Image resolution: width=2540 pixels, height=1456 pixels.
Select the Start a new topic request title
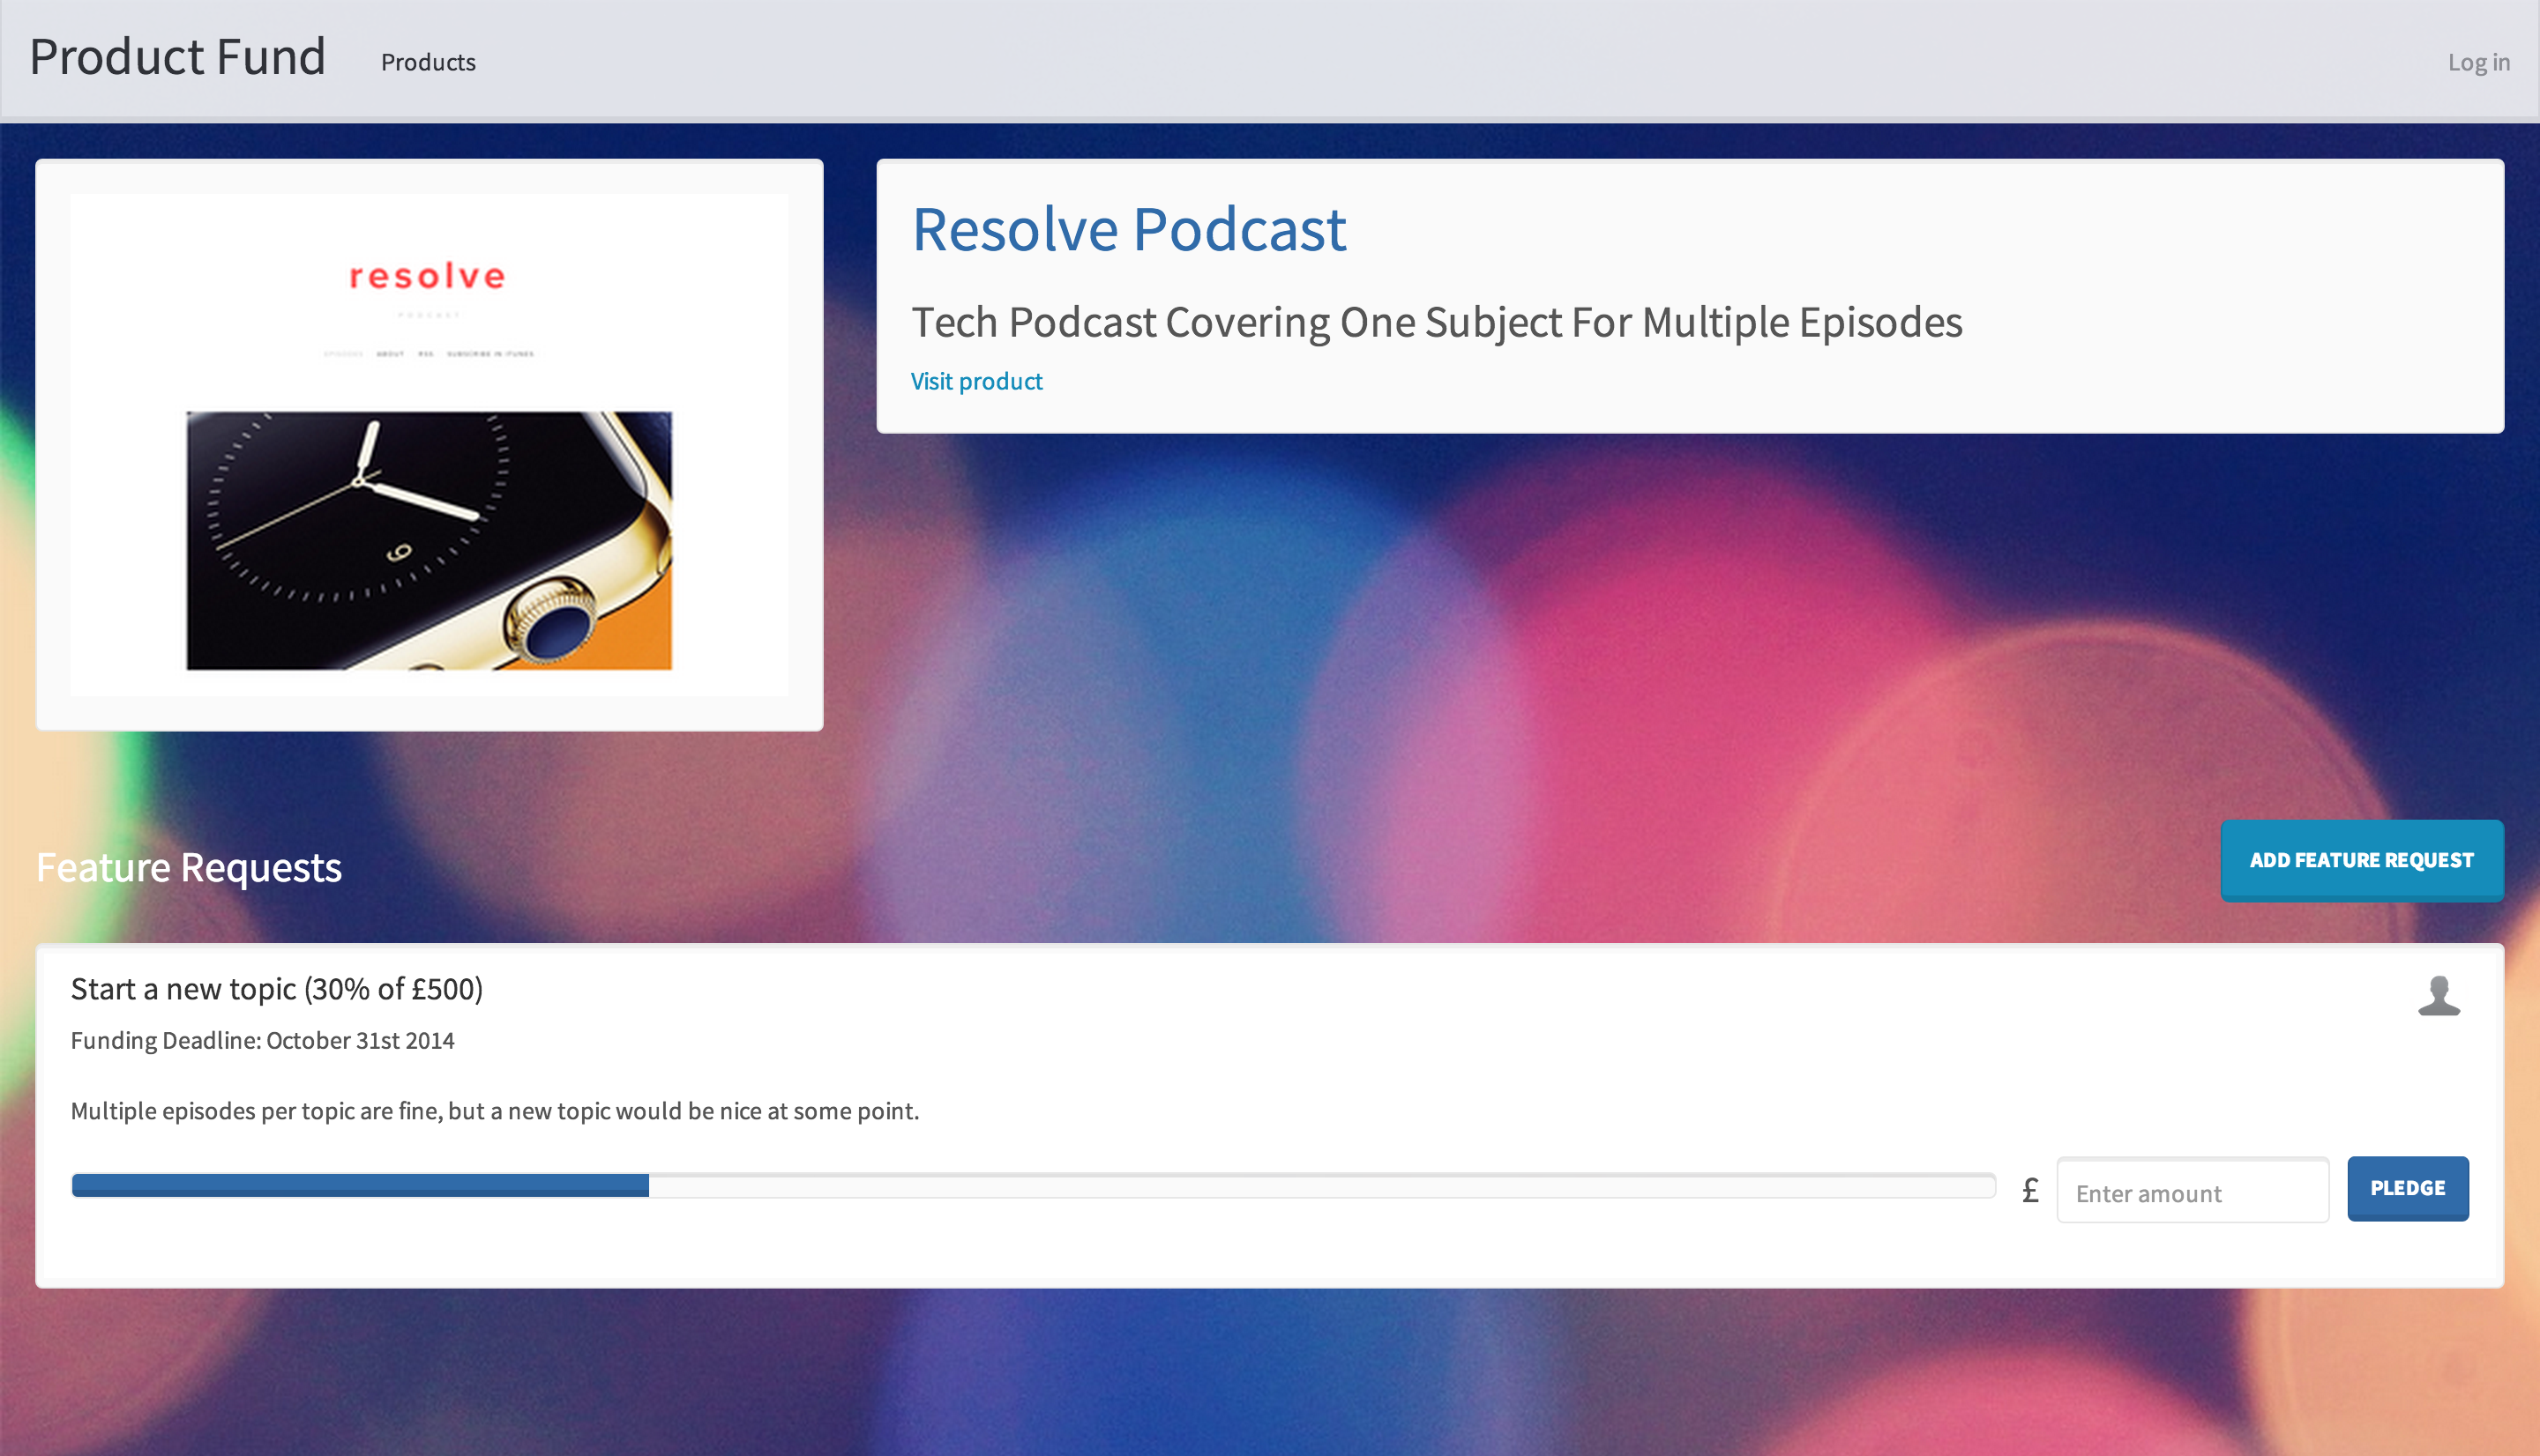[277, 989]
